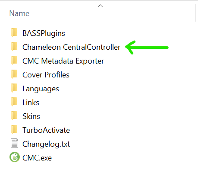
Task: Sort files by the Name column header
Action: pos(19,13)
